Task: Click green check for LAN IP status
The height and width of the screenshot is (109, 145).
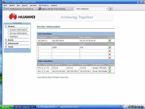Action: pyautogui.click(x=110, y=41)
